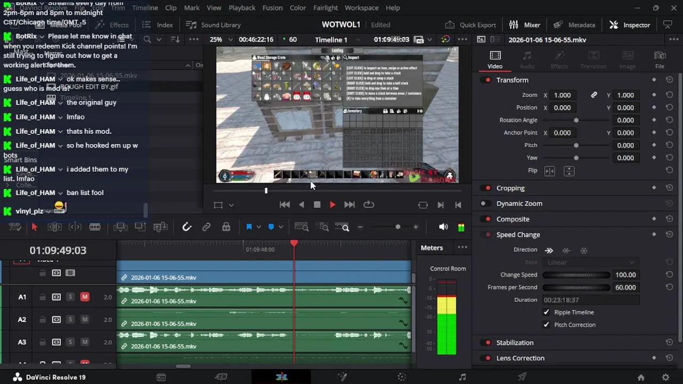Open the Deliver page rocket icon

point(522,377)
